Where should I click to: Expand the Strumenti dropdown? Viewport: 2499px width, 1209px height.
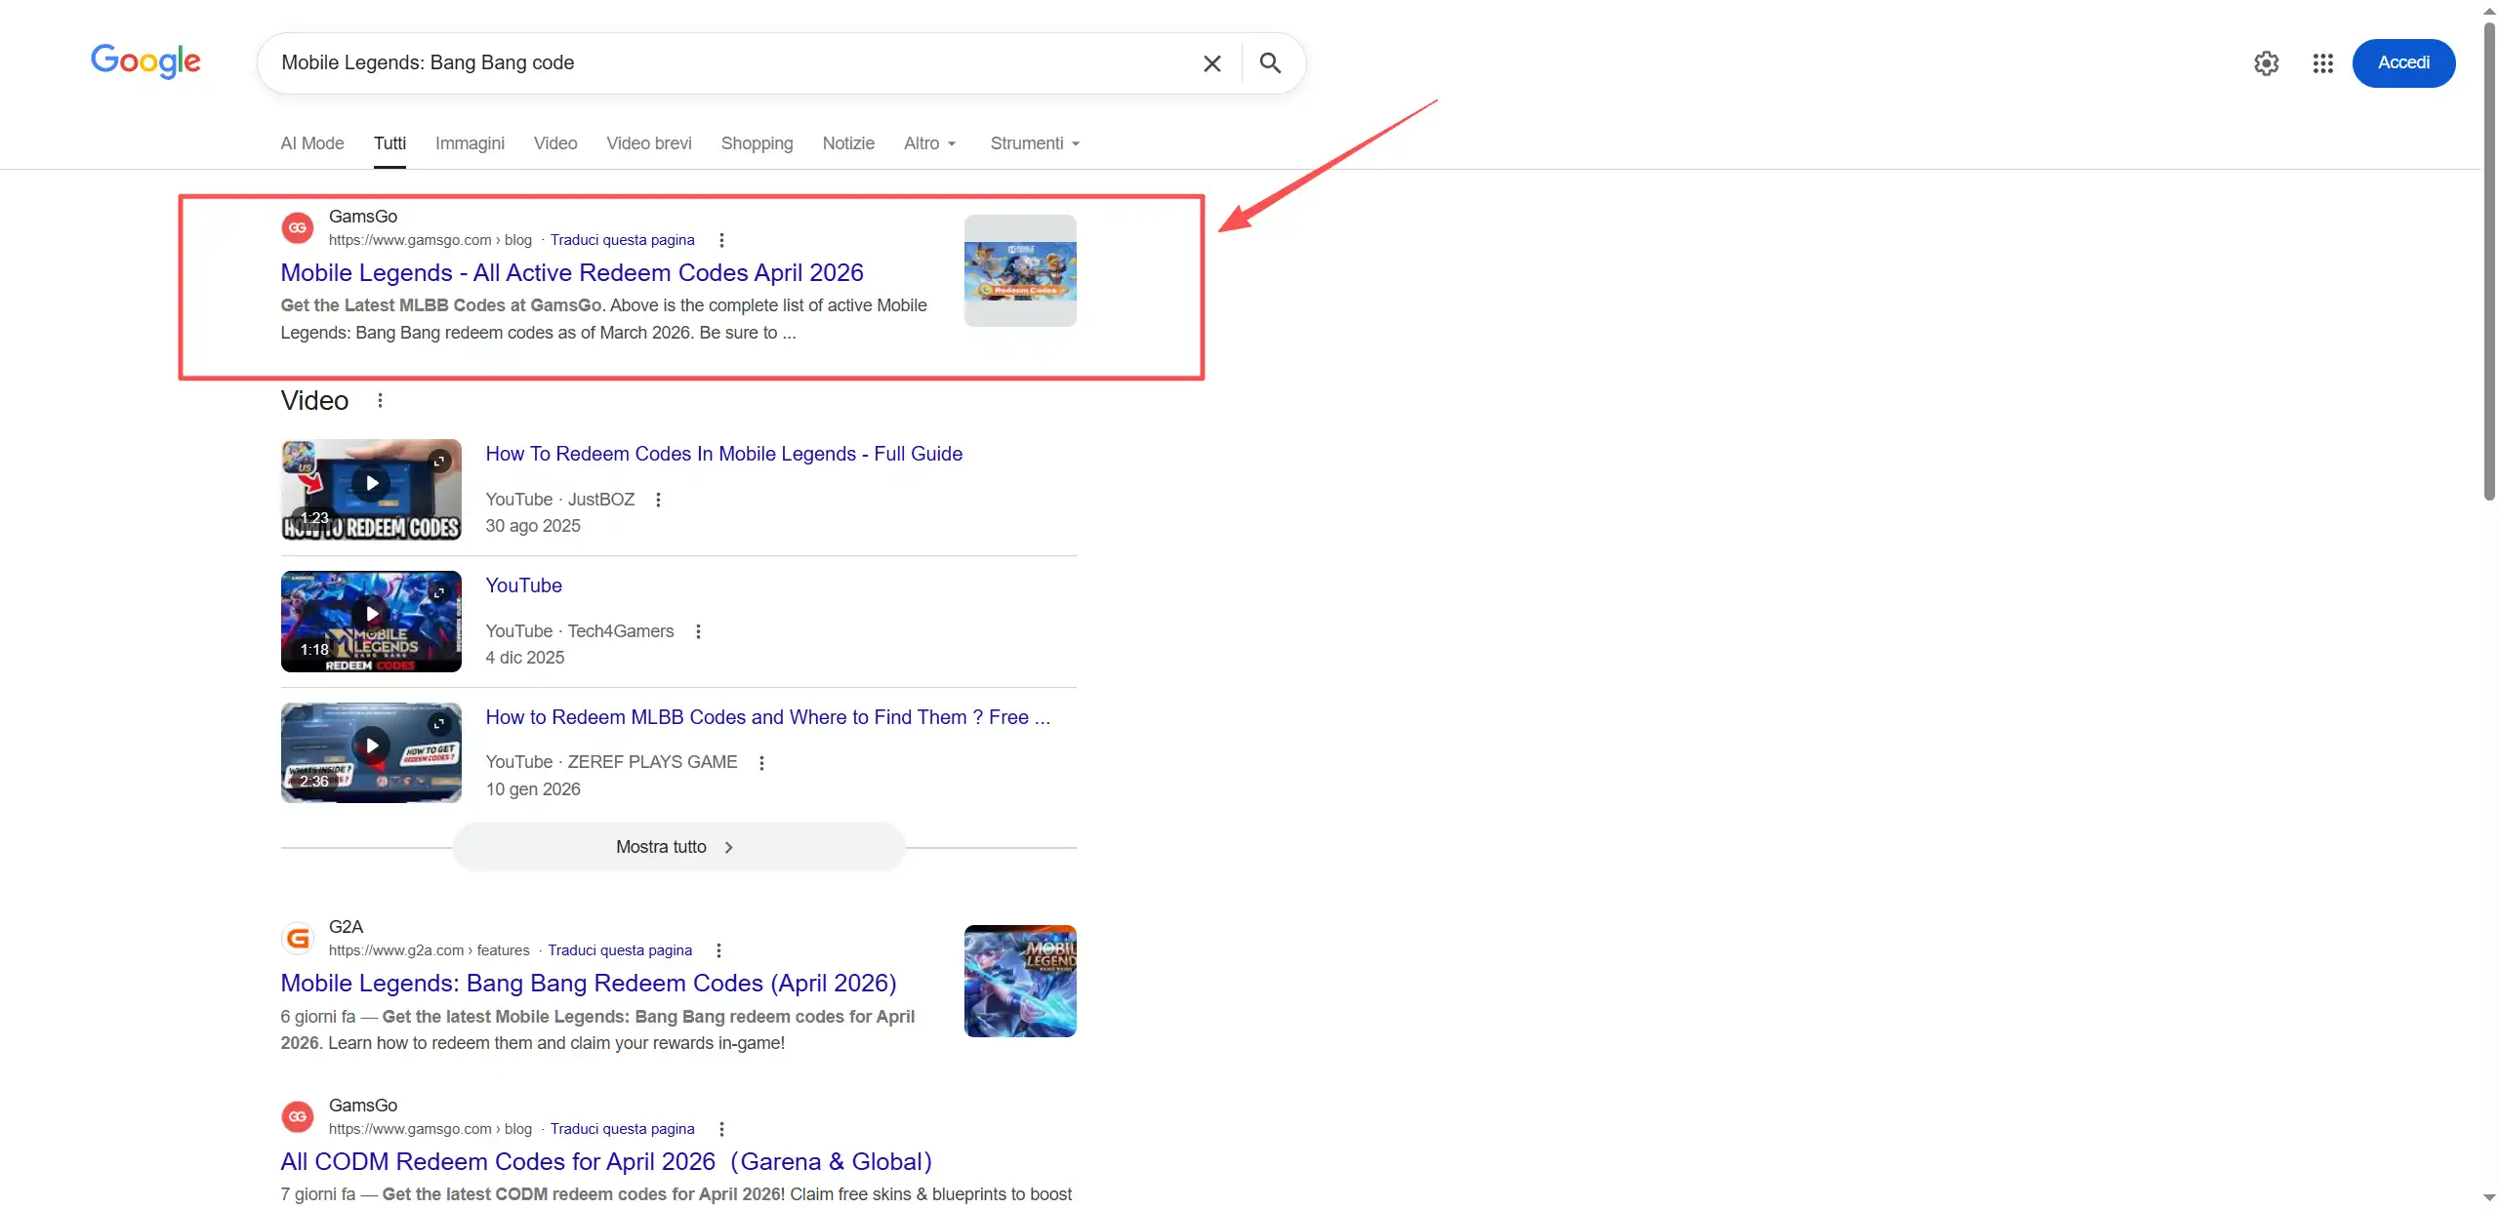point(1035,143)
